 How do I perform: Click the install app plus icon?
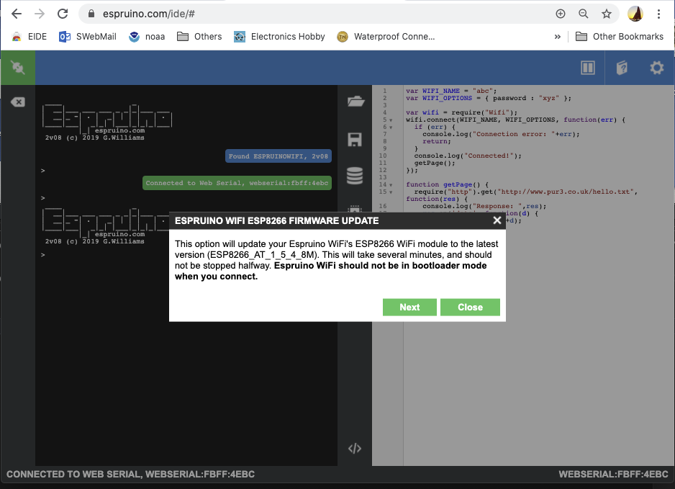pyautogui.click(x=560, y=14)
